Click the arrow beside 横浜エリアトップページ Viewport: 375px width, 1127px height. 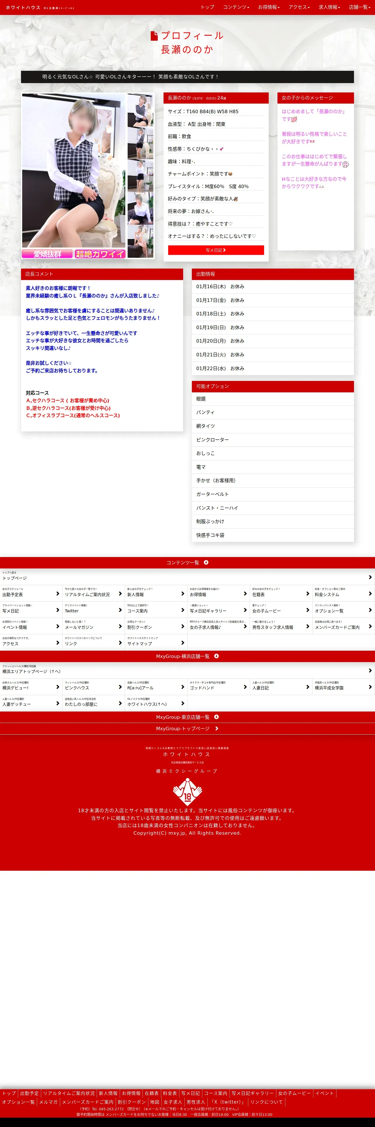pyautogui.click(x=370, y=670)
